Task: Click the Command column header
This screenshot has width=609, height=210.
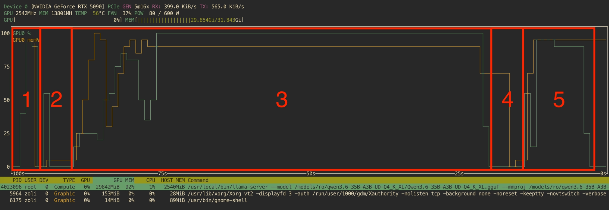Action: pos(198,180)
